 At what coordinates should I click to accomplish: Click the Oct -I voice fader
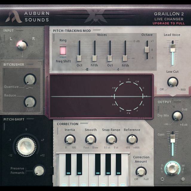(x=110, y=58)
